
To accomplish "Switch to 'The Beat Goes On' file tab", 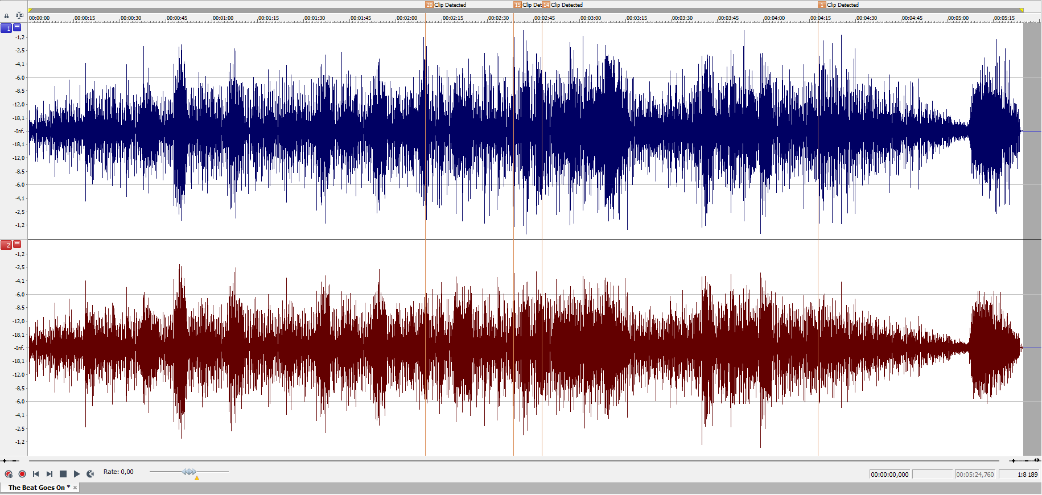I will (x=39, y=488).
